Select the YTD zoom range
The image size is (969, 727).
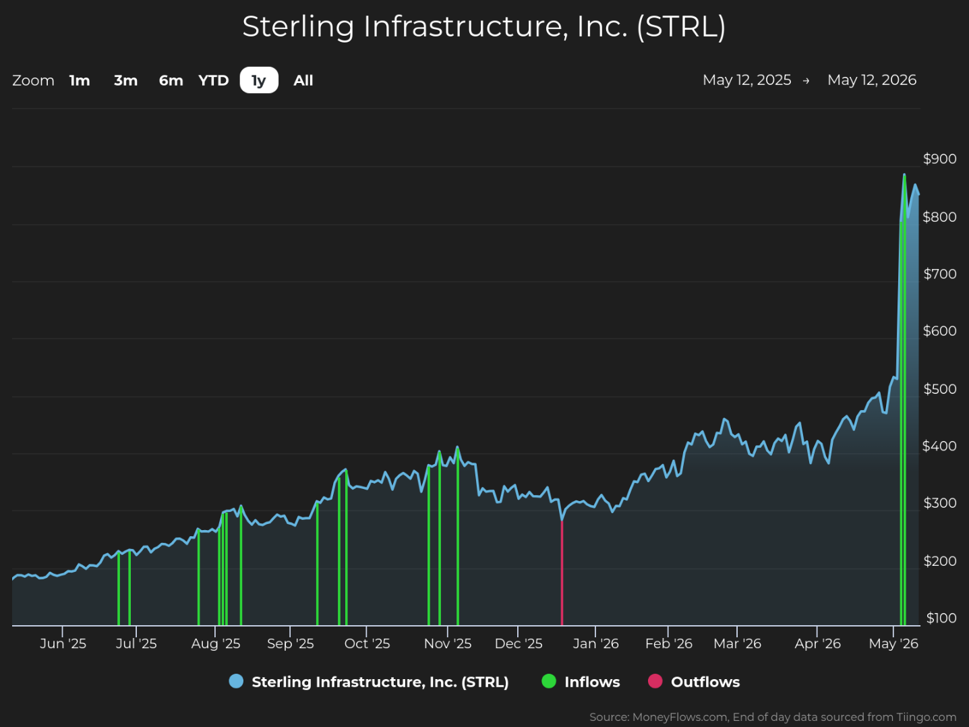coord(214,80)
